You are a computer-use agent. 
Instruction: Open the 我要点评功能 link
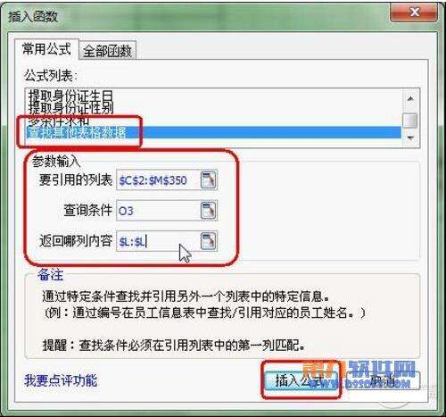coord(61,380)
